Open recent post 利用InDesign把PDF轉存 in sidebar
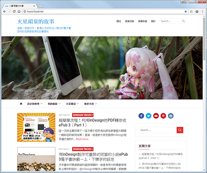Viewport: 207px width, 173px height. (161, 156)
